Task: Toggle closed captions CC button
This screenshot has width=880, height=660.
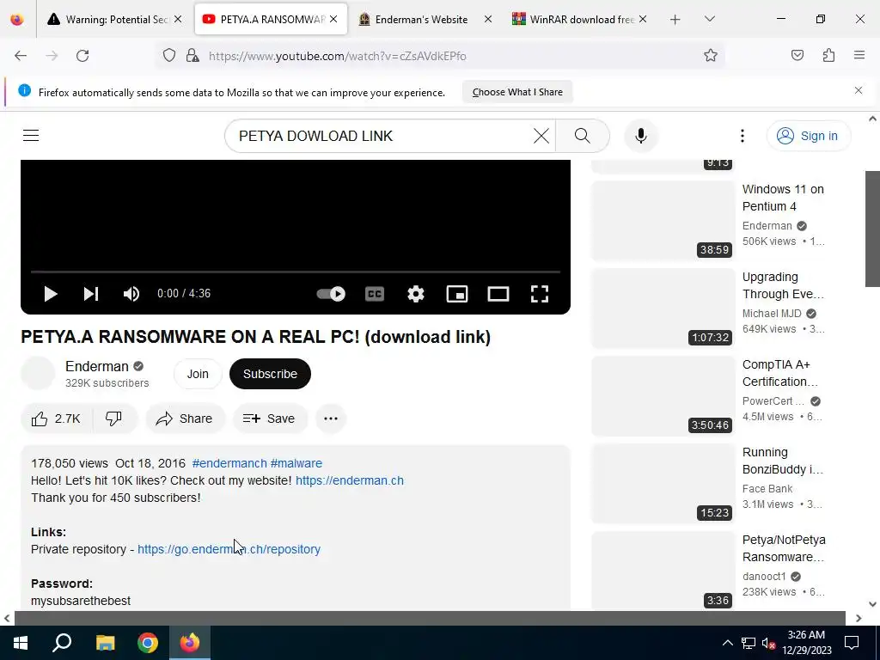Action: (x=375, y=294)
